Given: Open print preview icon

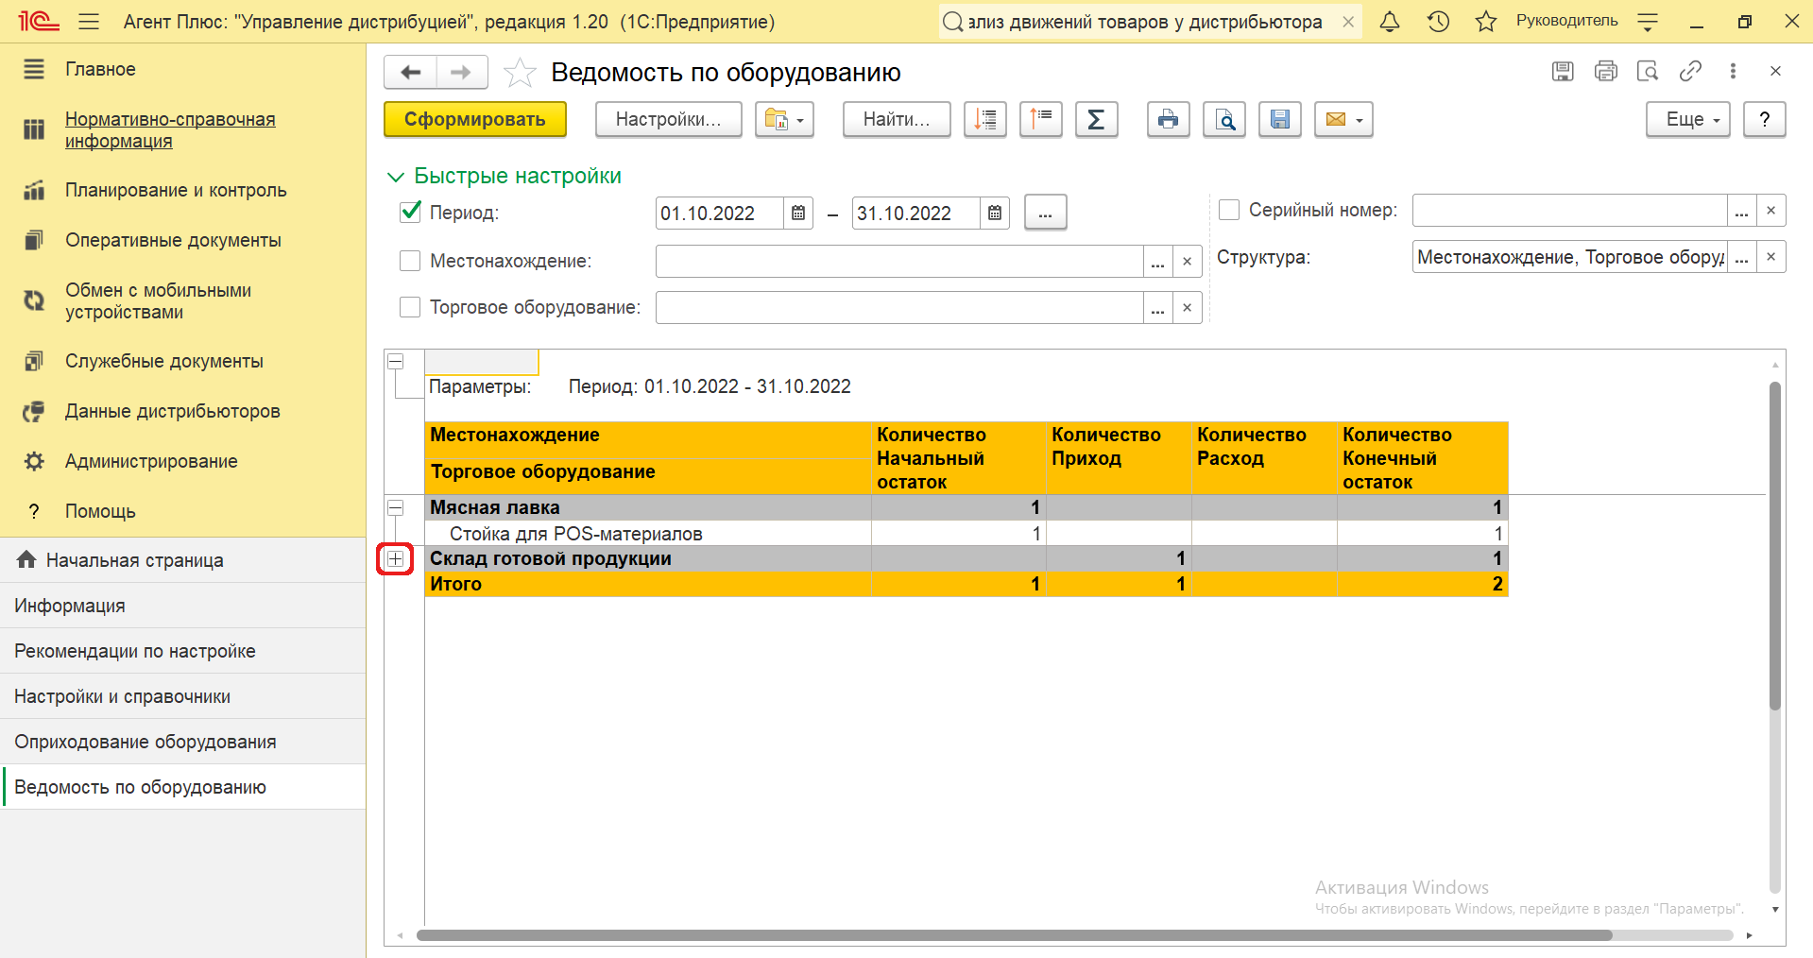Looking at the screenshot, I should pyautogui.click(x=1224, y=119).
